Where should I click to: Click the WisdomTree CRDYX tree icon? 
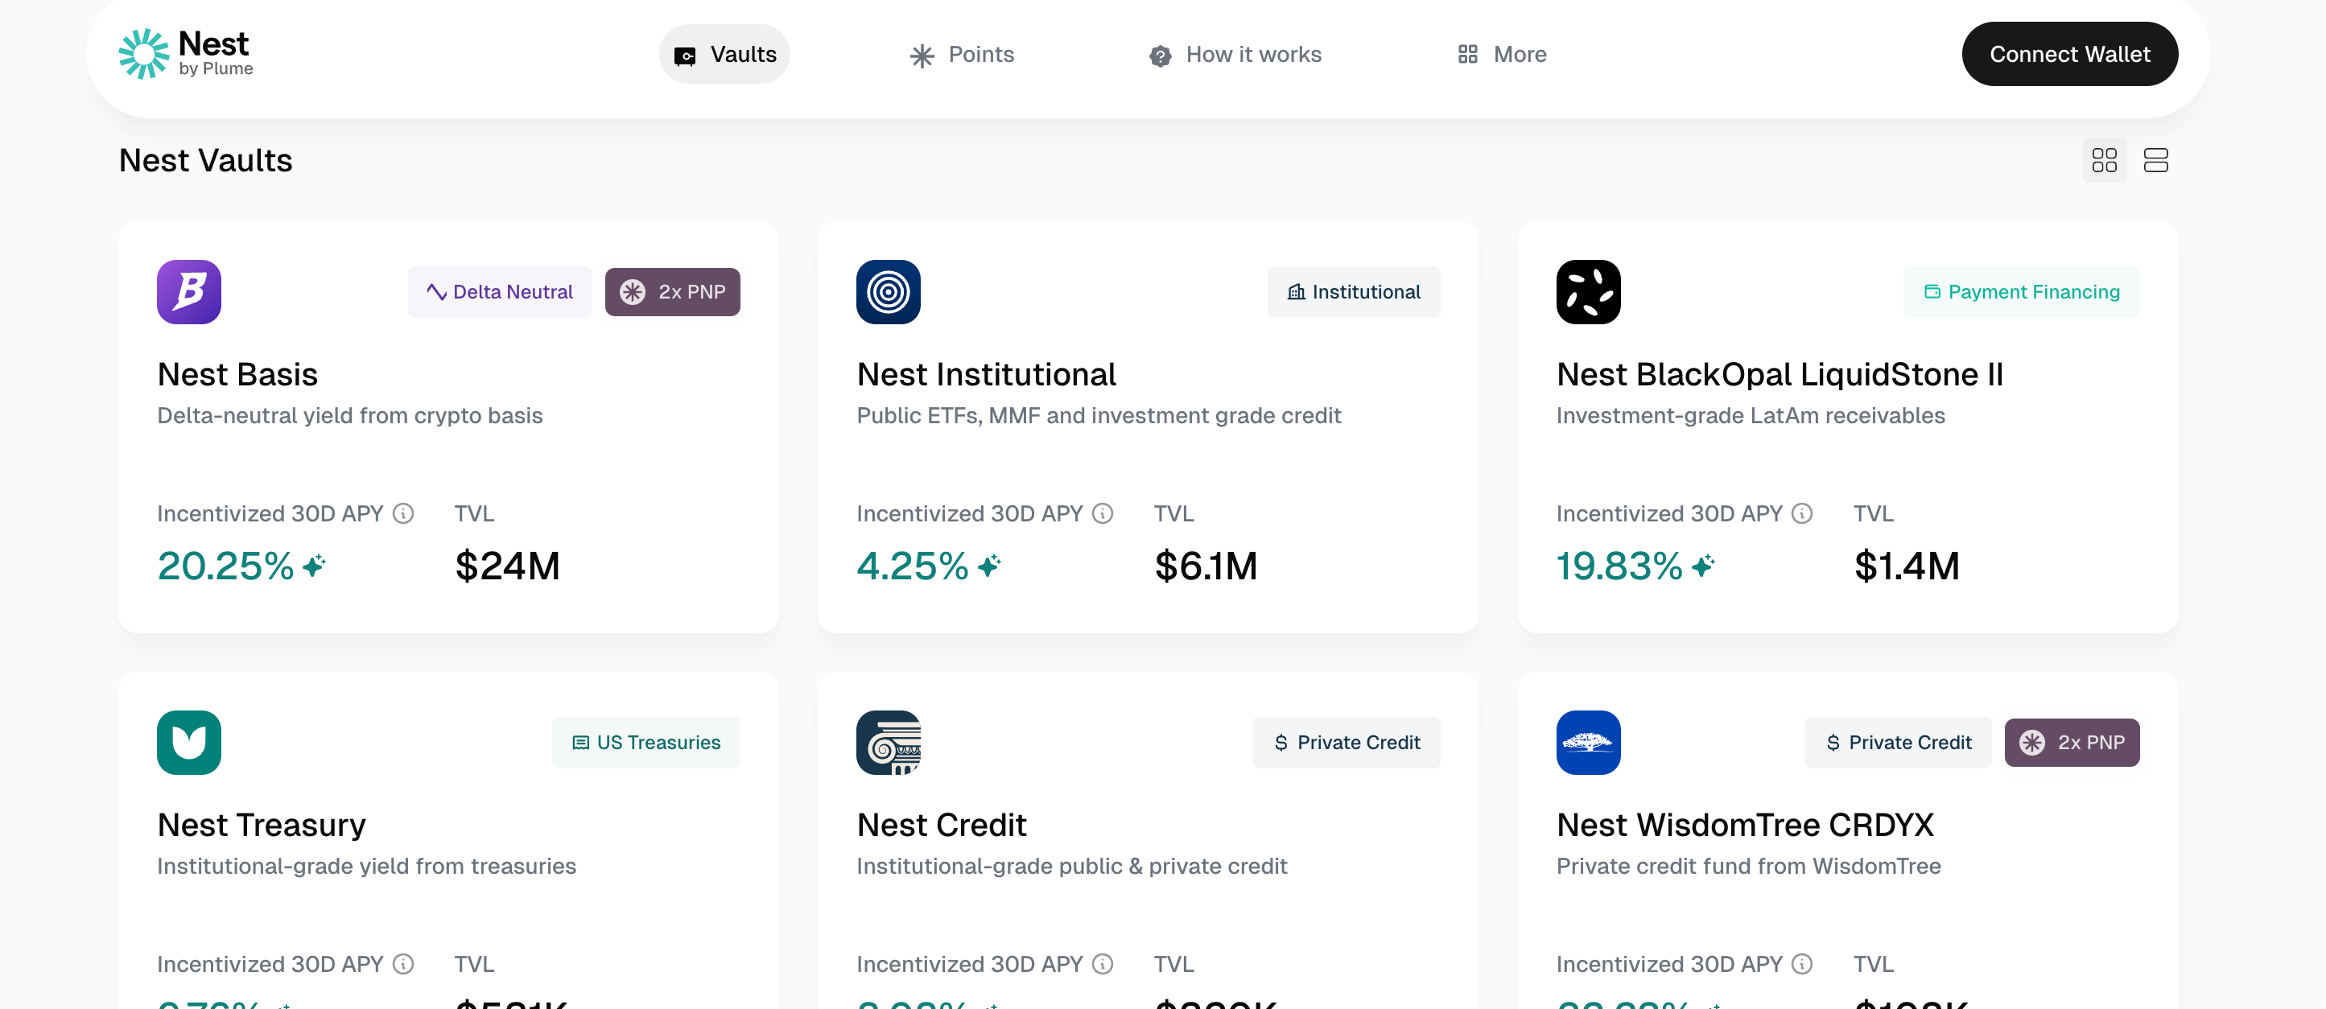click(1587, 742)
